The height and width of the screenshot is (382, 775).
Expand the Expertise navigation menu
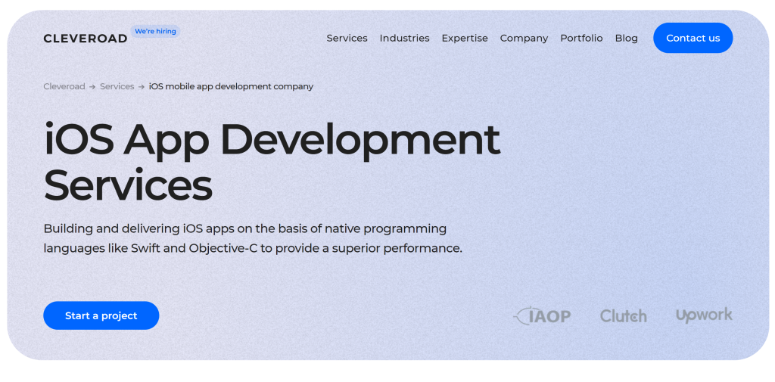click(x=465, y=38)
